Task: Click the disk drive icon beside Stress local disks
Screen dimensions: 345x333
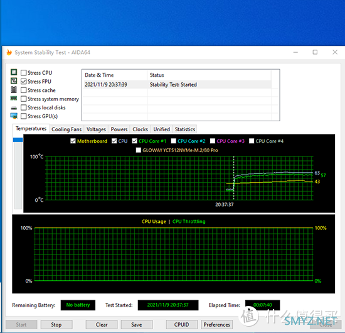Action: [x=14, y=108]
